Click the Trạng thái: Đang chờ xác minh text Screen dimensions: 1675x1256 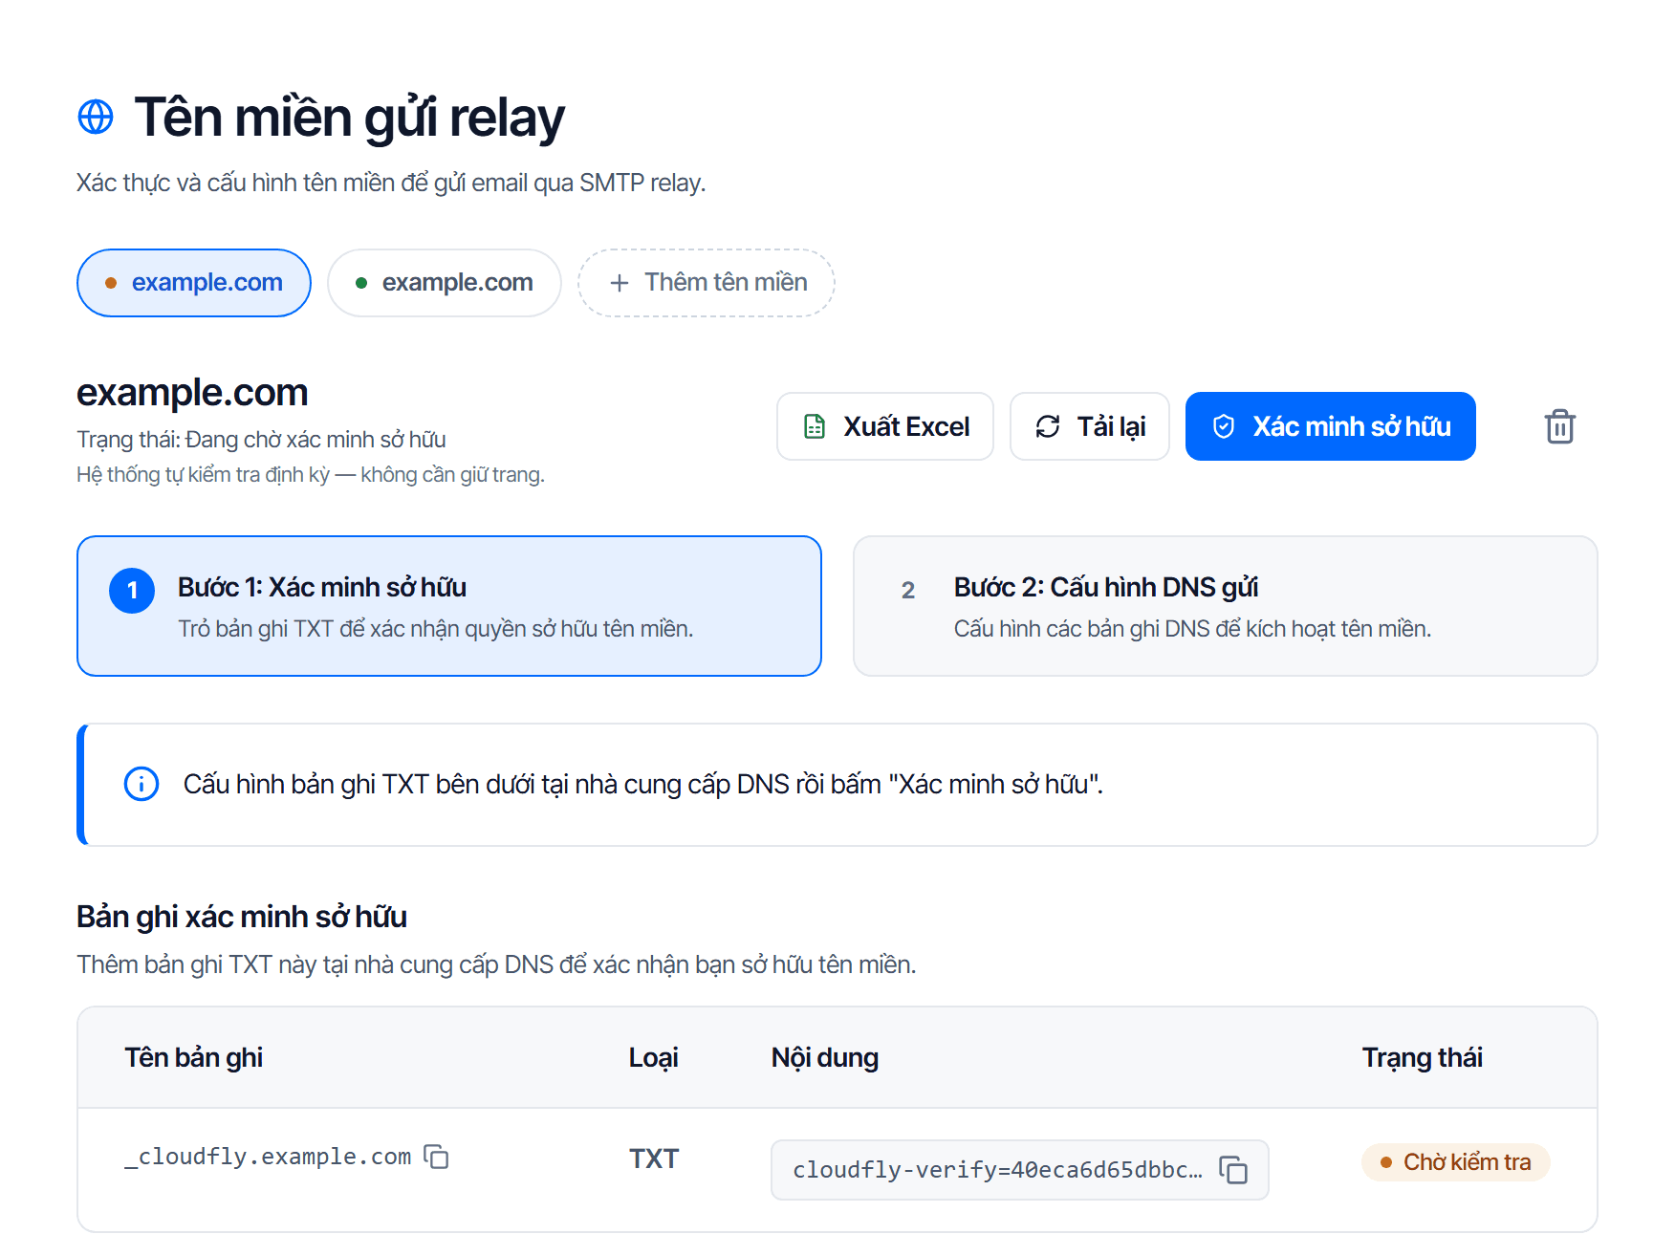tap(262, 440)
